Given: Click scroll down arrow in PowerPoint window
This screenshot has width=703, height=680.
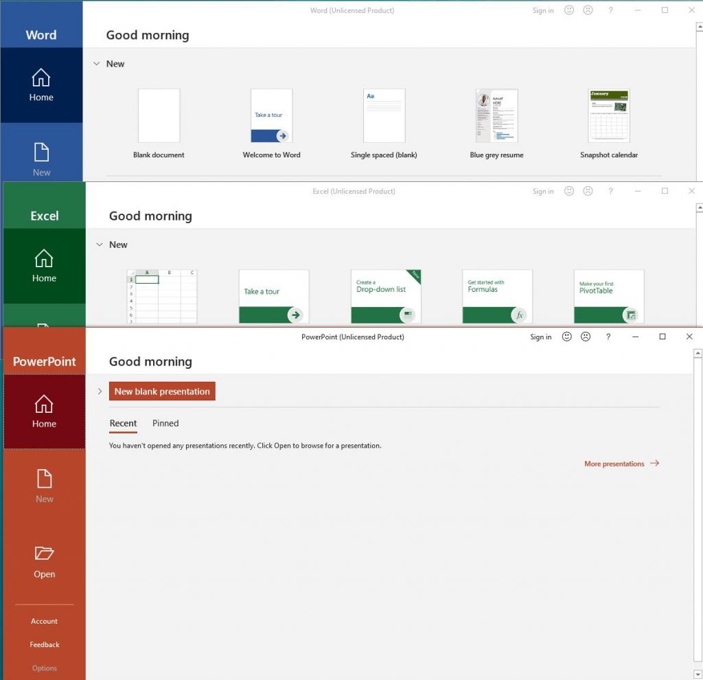Looking at the screenshot, I should (x=698, y=675).
